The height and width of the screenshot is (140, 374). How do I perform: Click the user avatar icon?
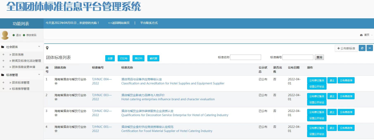click(x=5, y=35)
